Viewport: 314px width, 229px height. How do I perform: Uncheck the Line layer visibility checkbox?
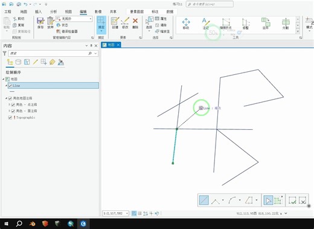tap(10, 86)
